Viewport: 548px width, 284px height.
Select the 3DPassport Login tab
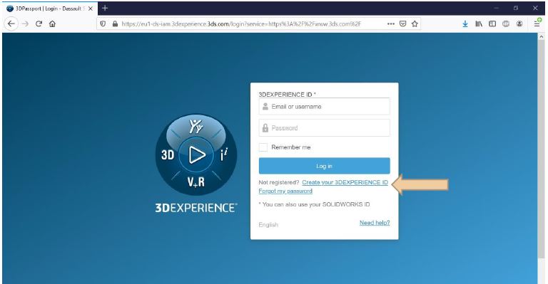point(49,9)
